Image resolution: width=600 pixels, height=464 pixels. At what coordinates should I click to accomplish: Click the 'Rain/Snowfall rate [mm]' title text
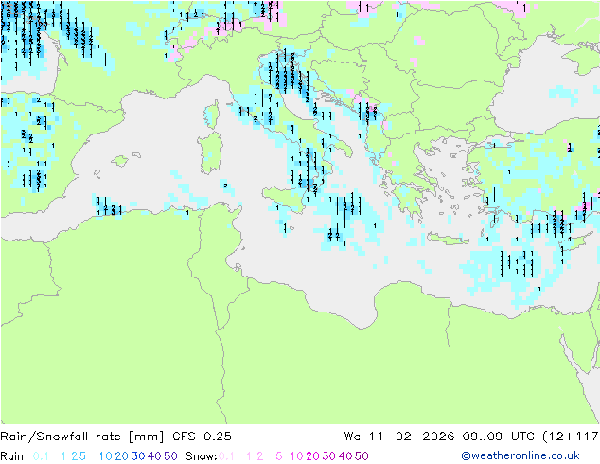point(82,437)
